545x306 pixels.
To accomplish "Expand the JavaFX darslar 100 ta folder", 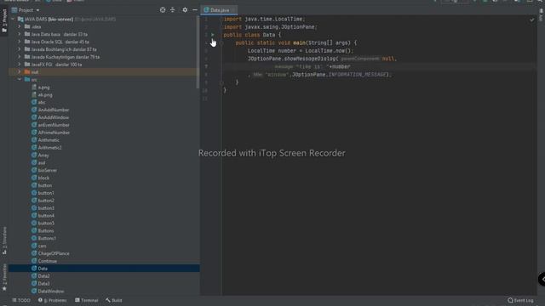I will 20,65.
